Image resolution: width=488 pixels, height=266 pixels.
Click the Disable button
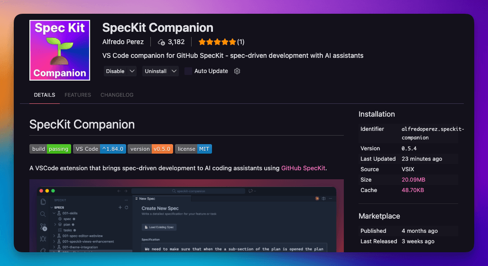point(115,71)
